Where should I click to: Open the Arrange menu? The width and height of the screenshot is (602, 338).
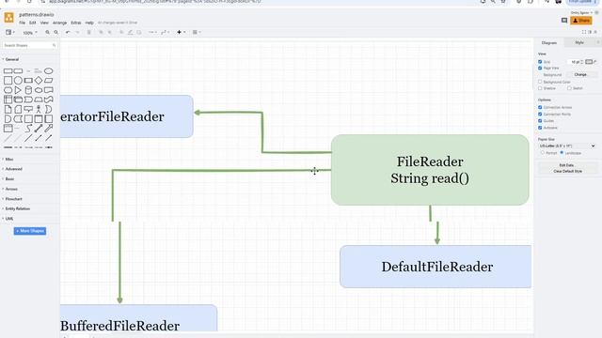59,23
